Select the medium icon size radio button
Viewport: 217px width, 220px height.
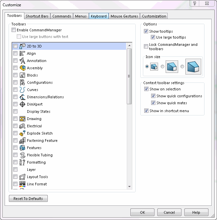(163, 66)
